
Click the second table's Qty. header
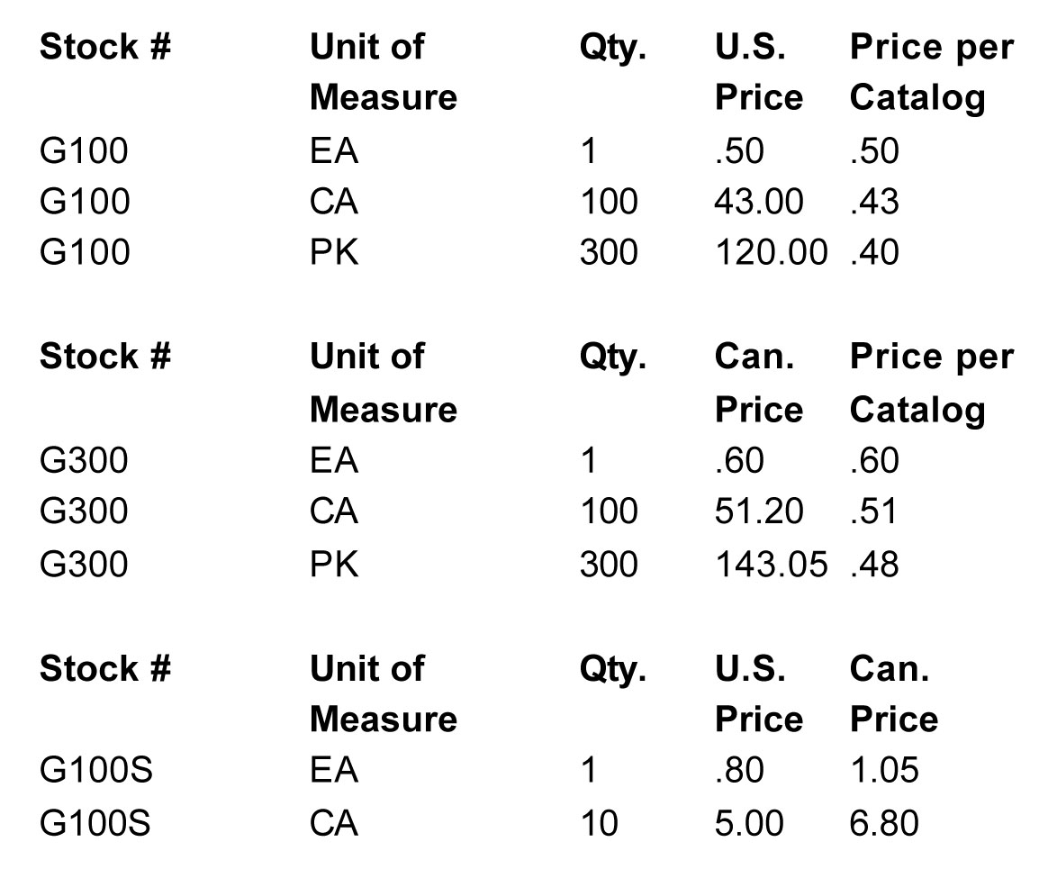tap(613, 358)
